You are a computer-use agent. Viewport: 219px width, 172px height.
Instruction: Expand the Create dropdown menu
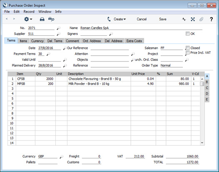point(119,19)
